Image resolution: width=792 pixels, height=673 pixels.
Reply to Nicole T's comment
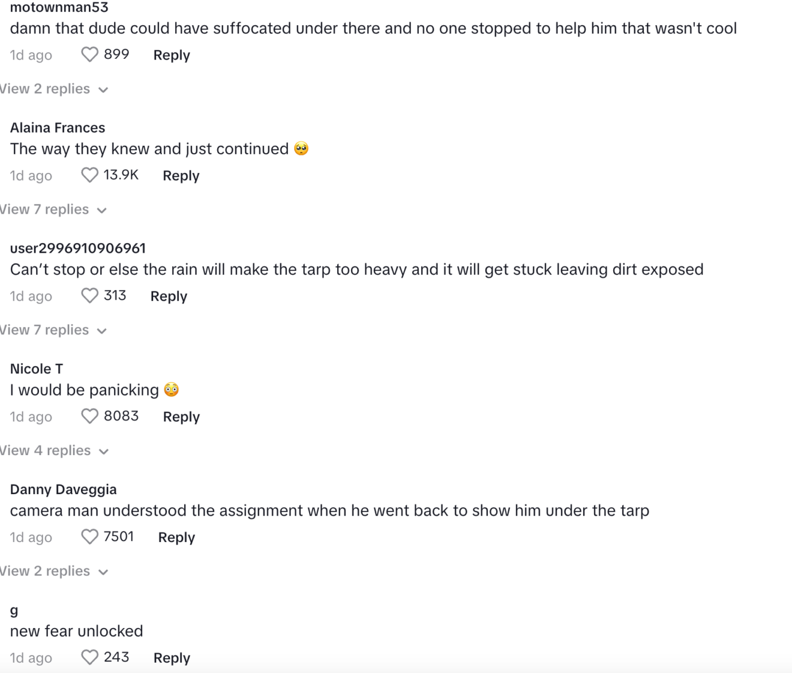pyautogui.click(x=181, y=417)
